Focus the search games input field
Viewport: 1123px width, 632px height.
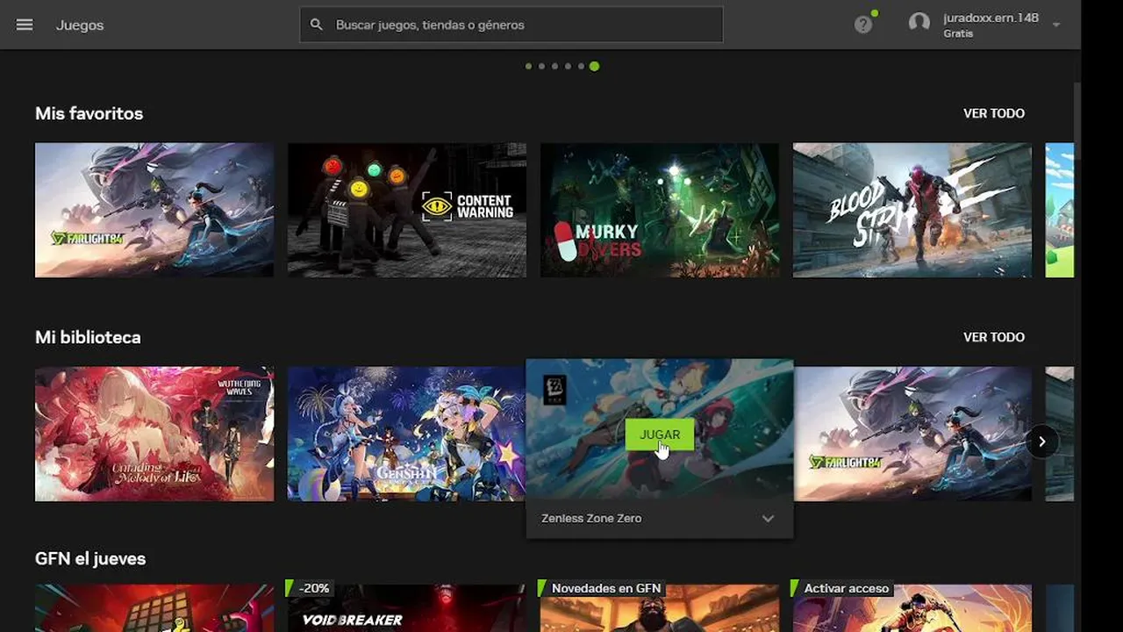point(511,25)
